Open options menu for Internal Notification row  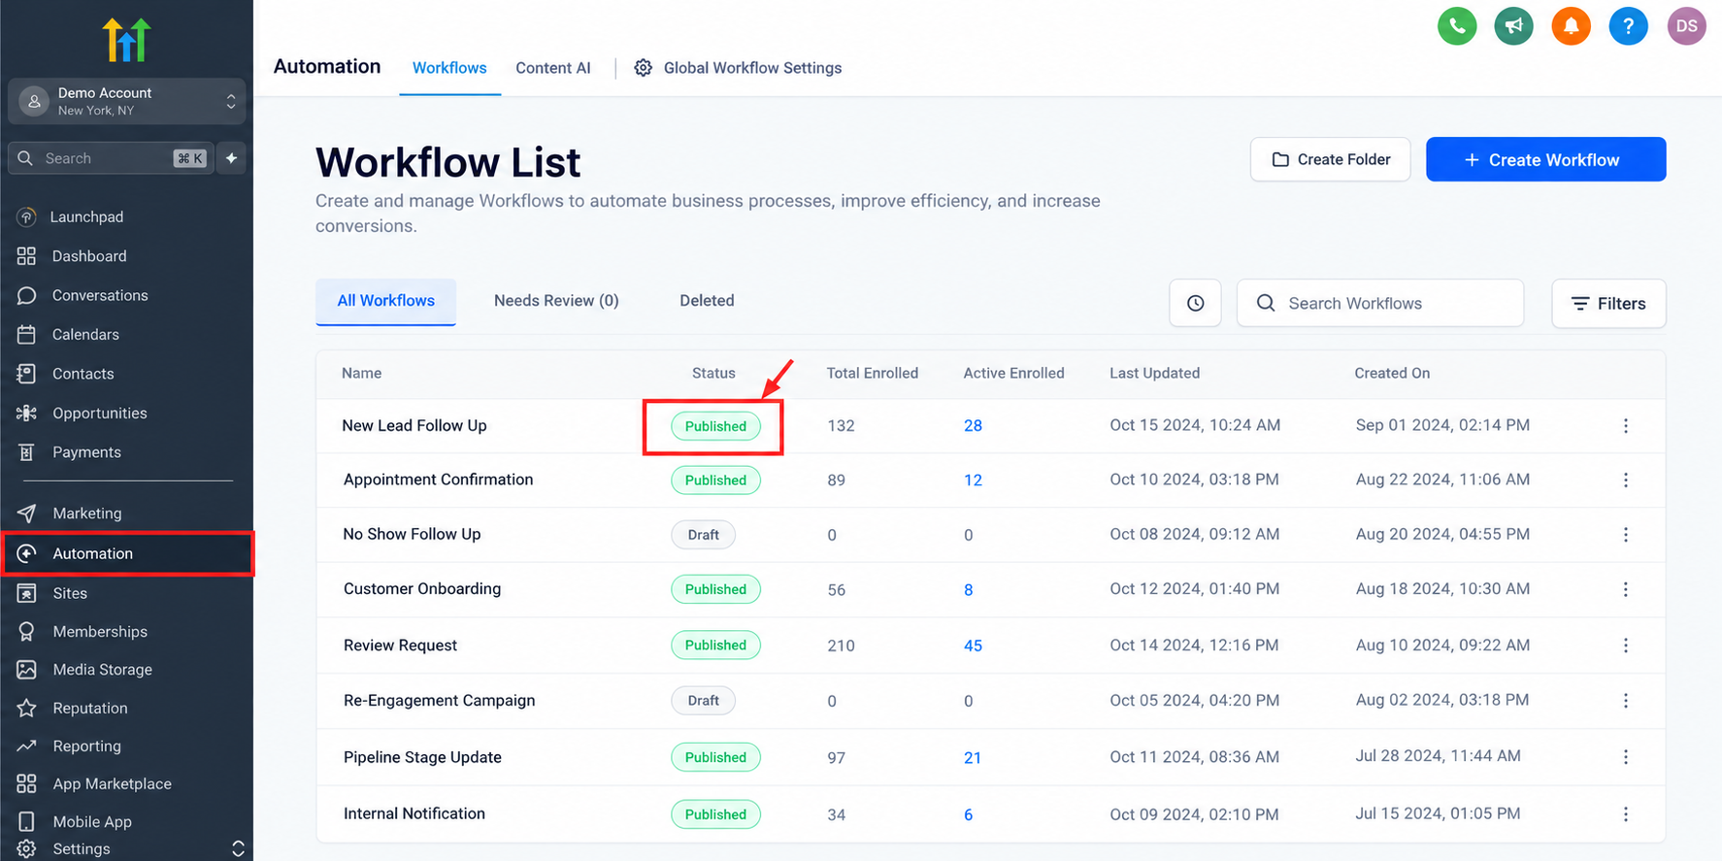pyautogui.click(x=1626, y=814)
